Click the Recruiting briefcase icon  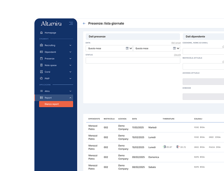click(x=41, y=45)
